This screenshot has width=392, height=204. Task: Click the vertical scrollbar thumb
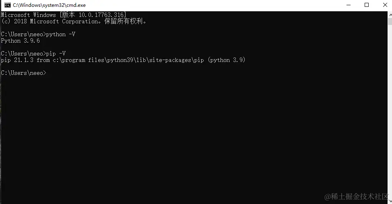pyautogui.click(x=390, y=21)
